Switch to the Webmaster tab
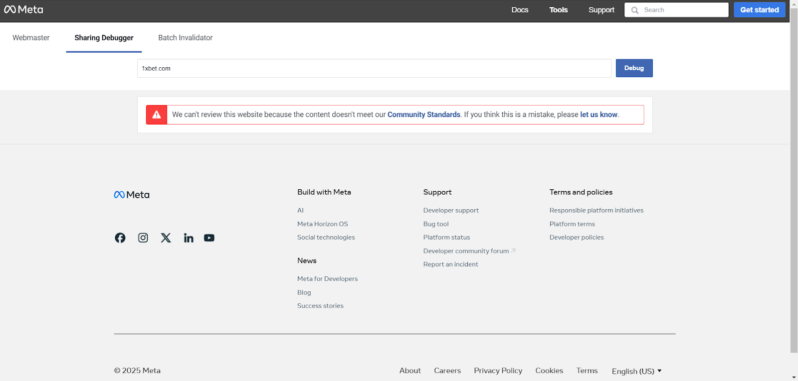Screen dimensions: 798x381 pyautogui.click(x=31, y=38)
